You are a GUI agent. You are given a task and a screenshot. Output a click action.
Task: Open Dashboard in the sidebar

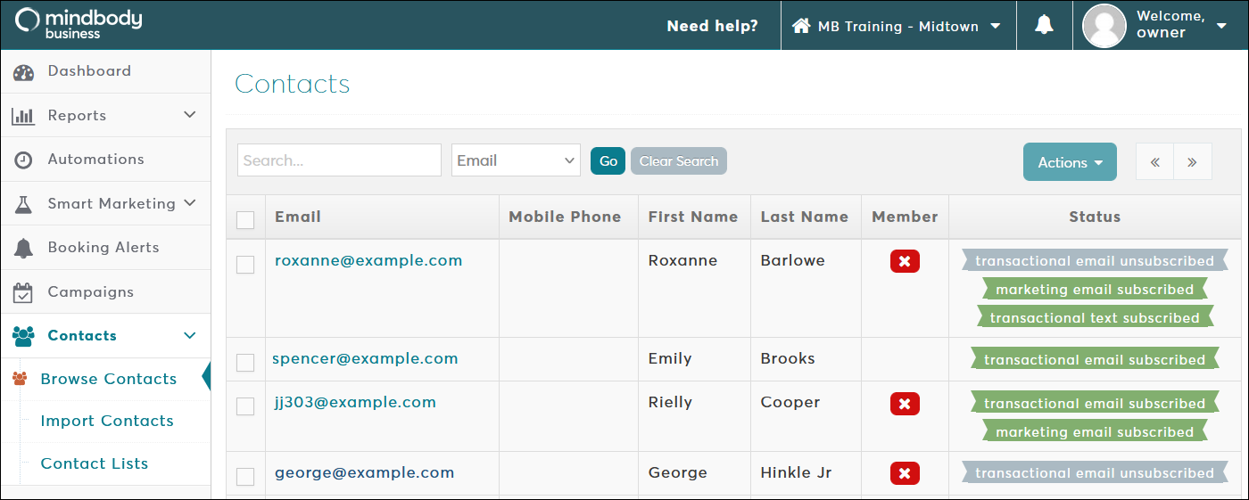coord(89,71)
